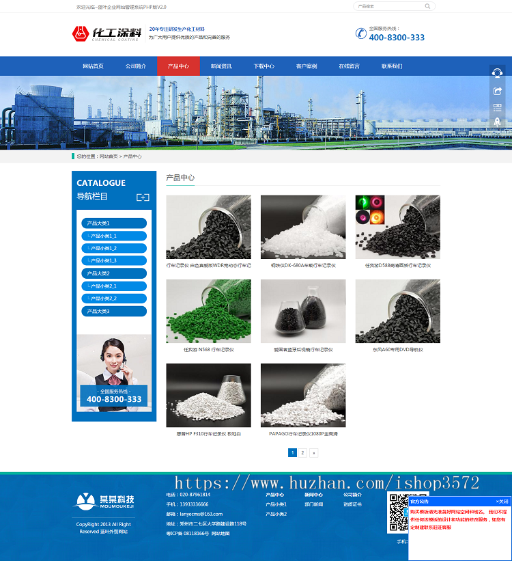512x561 pixels.
Task: Click 产品中心 in the breadcrumb
Action: tap(132, 156)
